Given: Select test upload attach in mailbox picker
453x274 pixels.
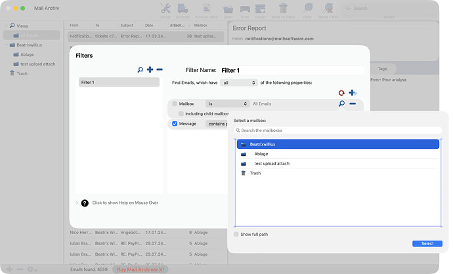Looking at the screenshot, I should coord(338,163).
